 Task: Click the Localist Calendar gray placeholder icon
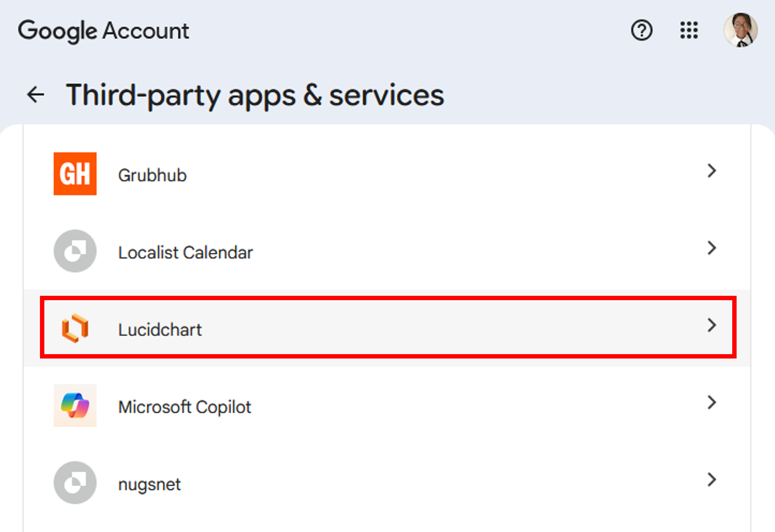tap(75, 251)
